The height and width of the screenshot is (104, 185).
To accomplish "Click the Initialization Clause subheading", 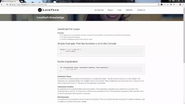I will (x=64, y=77).
